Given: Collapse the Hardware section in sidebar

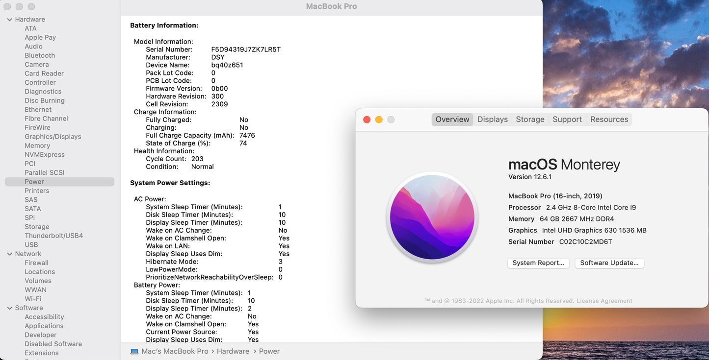Looking at the screenshot, I should tap(9, 19).
